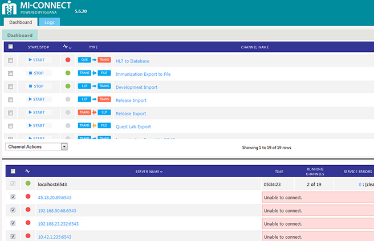Switch to the Logs tab
This screenshot has height=241, width=374.
click(50, 22)
